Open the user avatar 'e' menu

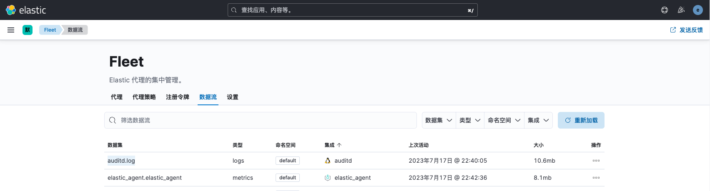click(698, 10)
